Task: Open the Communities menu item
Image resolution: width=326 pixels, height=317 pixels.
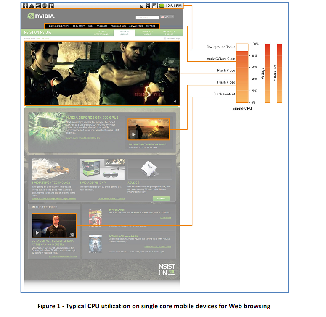Action: point(136,26)
